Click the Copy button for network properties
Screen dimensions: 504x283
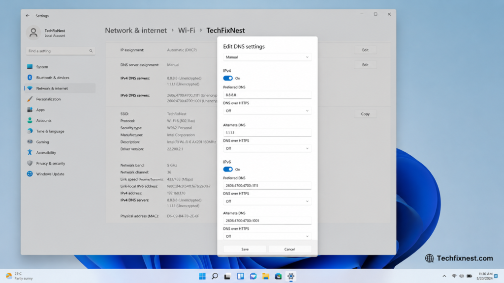coord(365,114)
